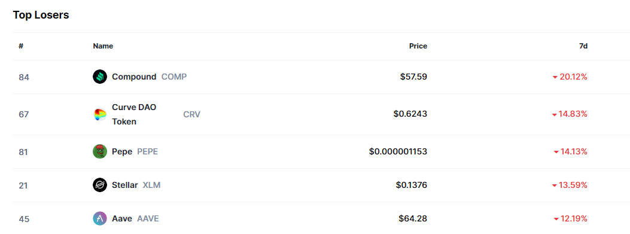Click the COMP ticker symbol
This screenshot has width=630, height=234.
(x=174, y=77)
